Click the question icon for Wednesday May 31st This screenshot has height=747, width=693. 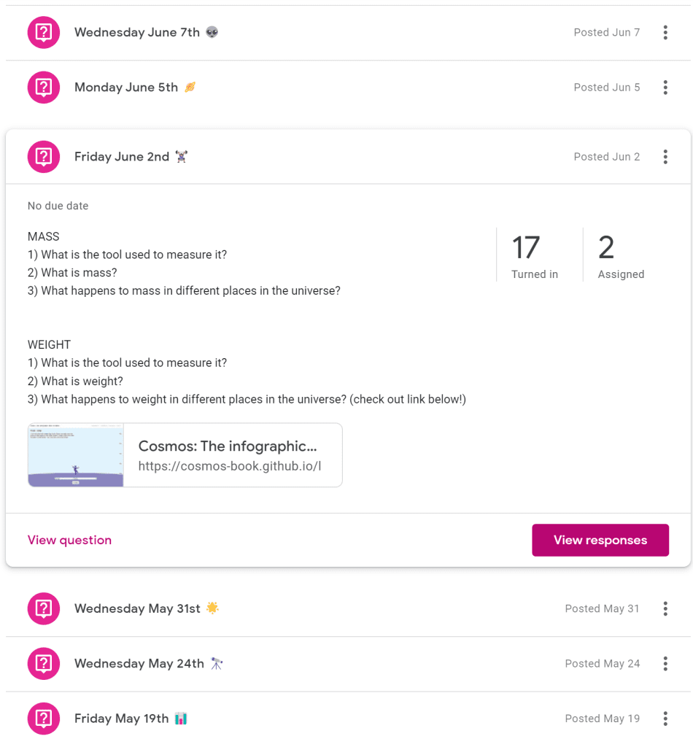(43, 608)
